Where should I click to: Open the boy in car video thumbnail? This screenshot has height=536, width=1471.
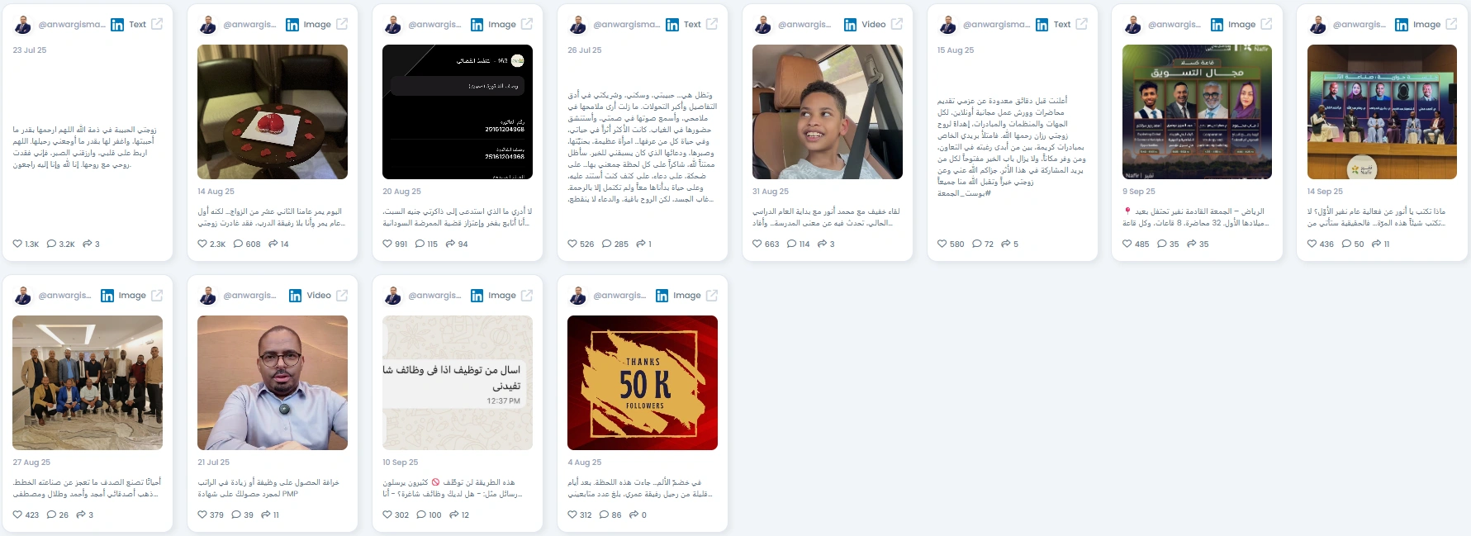(828, 111)
